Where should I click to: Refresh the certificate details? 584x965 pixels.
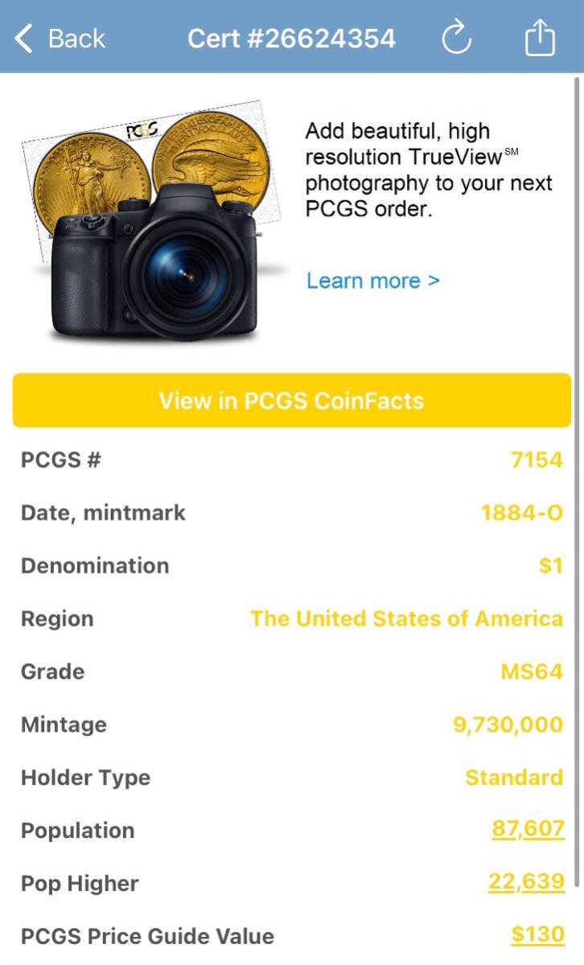[457, 38]
